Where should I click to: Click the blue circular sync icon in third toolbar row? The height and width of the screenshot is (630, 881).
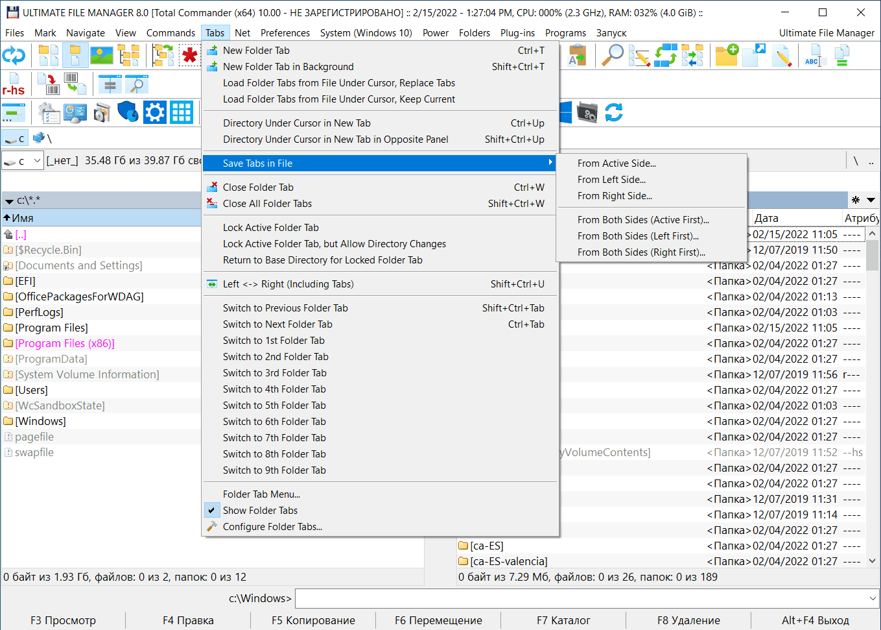coord(614,113)
